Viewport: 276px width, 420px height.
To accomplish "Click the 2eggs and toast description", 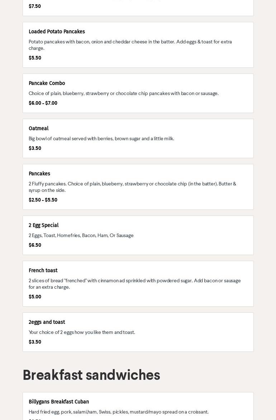I will (x=82, y=332).
